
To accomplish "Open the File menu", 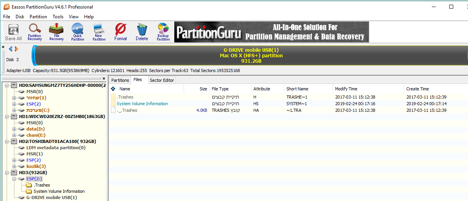I will (x=7, y=17).
